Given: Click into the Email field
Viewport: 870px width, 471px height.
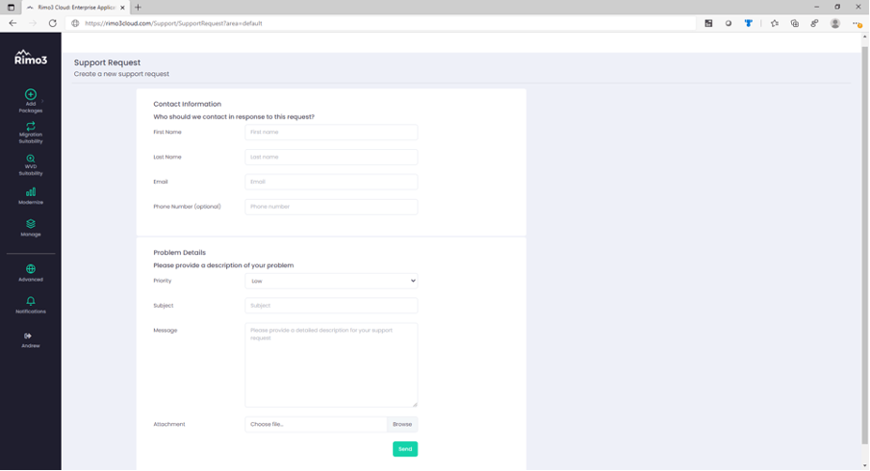Looking at the screenshot, I should [x=331, y=182].
